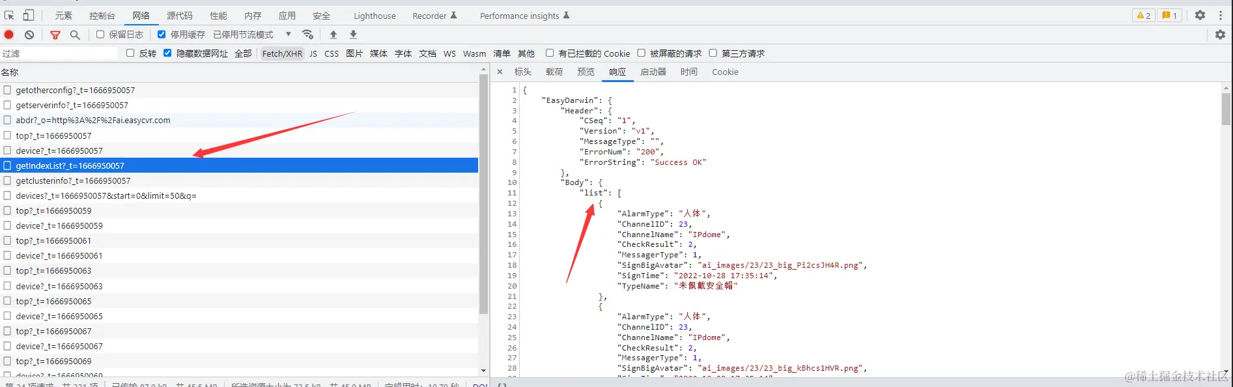This screenshot has width=1233, height=387.
Task: Show 启动器 tab of request
Action: point(653,72)
